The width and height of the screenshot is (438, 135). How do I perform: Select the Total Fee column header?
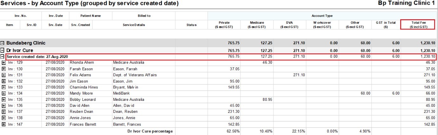(418, 25)
